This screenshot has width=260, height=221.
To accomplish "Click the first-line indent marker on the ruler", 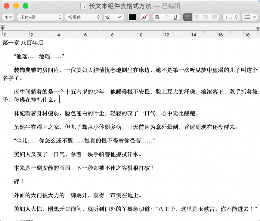I will (x=3, y=26).
